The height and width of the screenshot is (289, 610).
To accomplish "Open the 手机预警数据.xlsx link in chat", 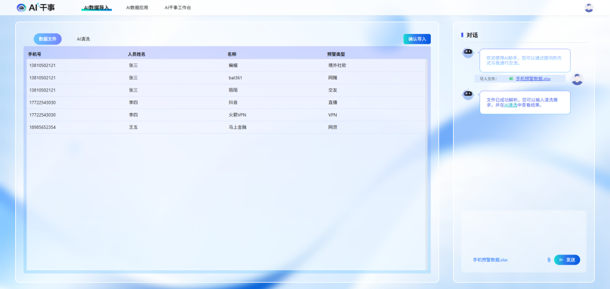I will 533,79.
